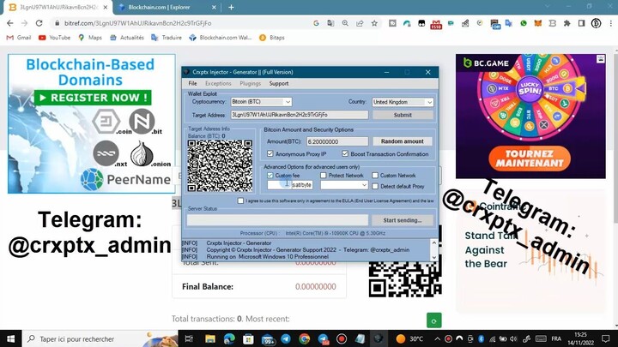Viewport: 618px width, 347px height.
Task: Click the sat/byte custom fee field
Action: tap(290, 185)
